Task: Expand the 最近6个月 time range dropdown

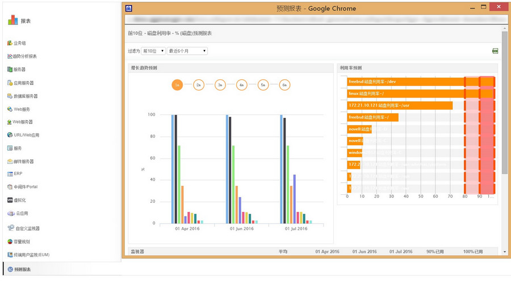Action: (187, 51)
